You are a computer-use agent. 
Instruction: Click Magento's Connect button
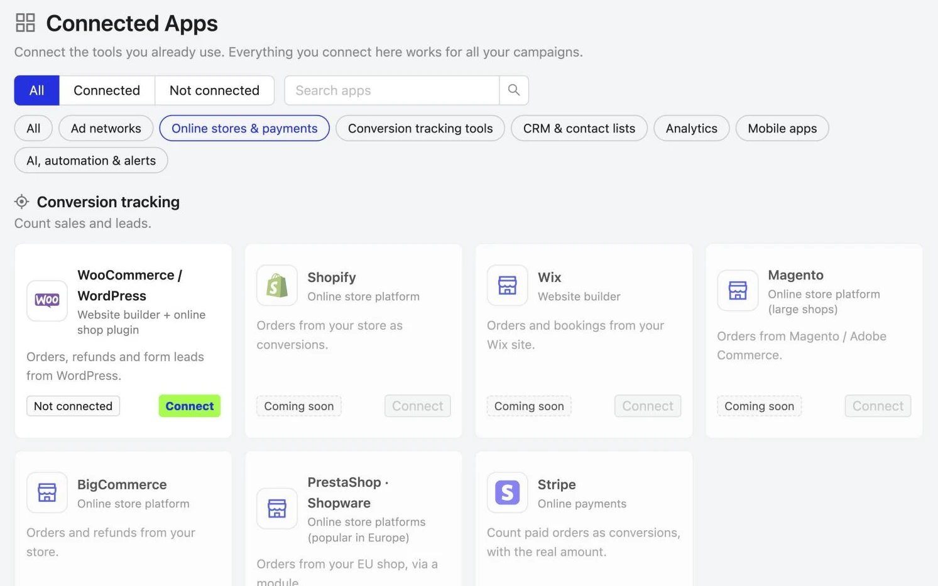(878, 406)
